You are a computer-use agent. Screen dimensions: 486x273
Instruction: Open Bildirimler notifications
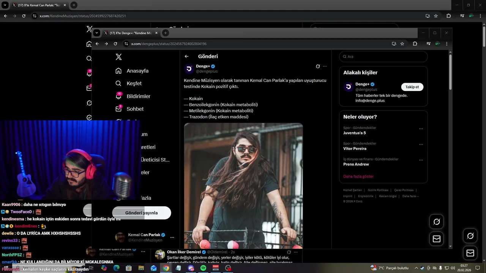point(133,96)
